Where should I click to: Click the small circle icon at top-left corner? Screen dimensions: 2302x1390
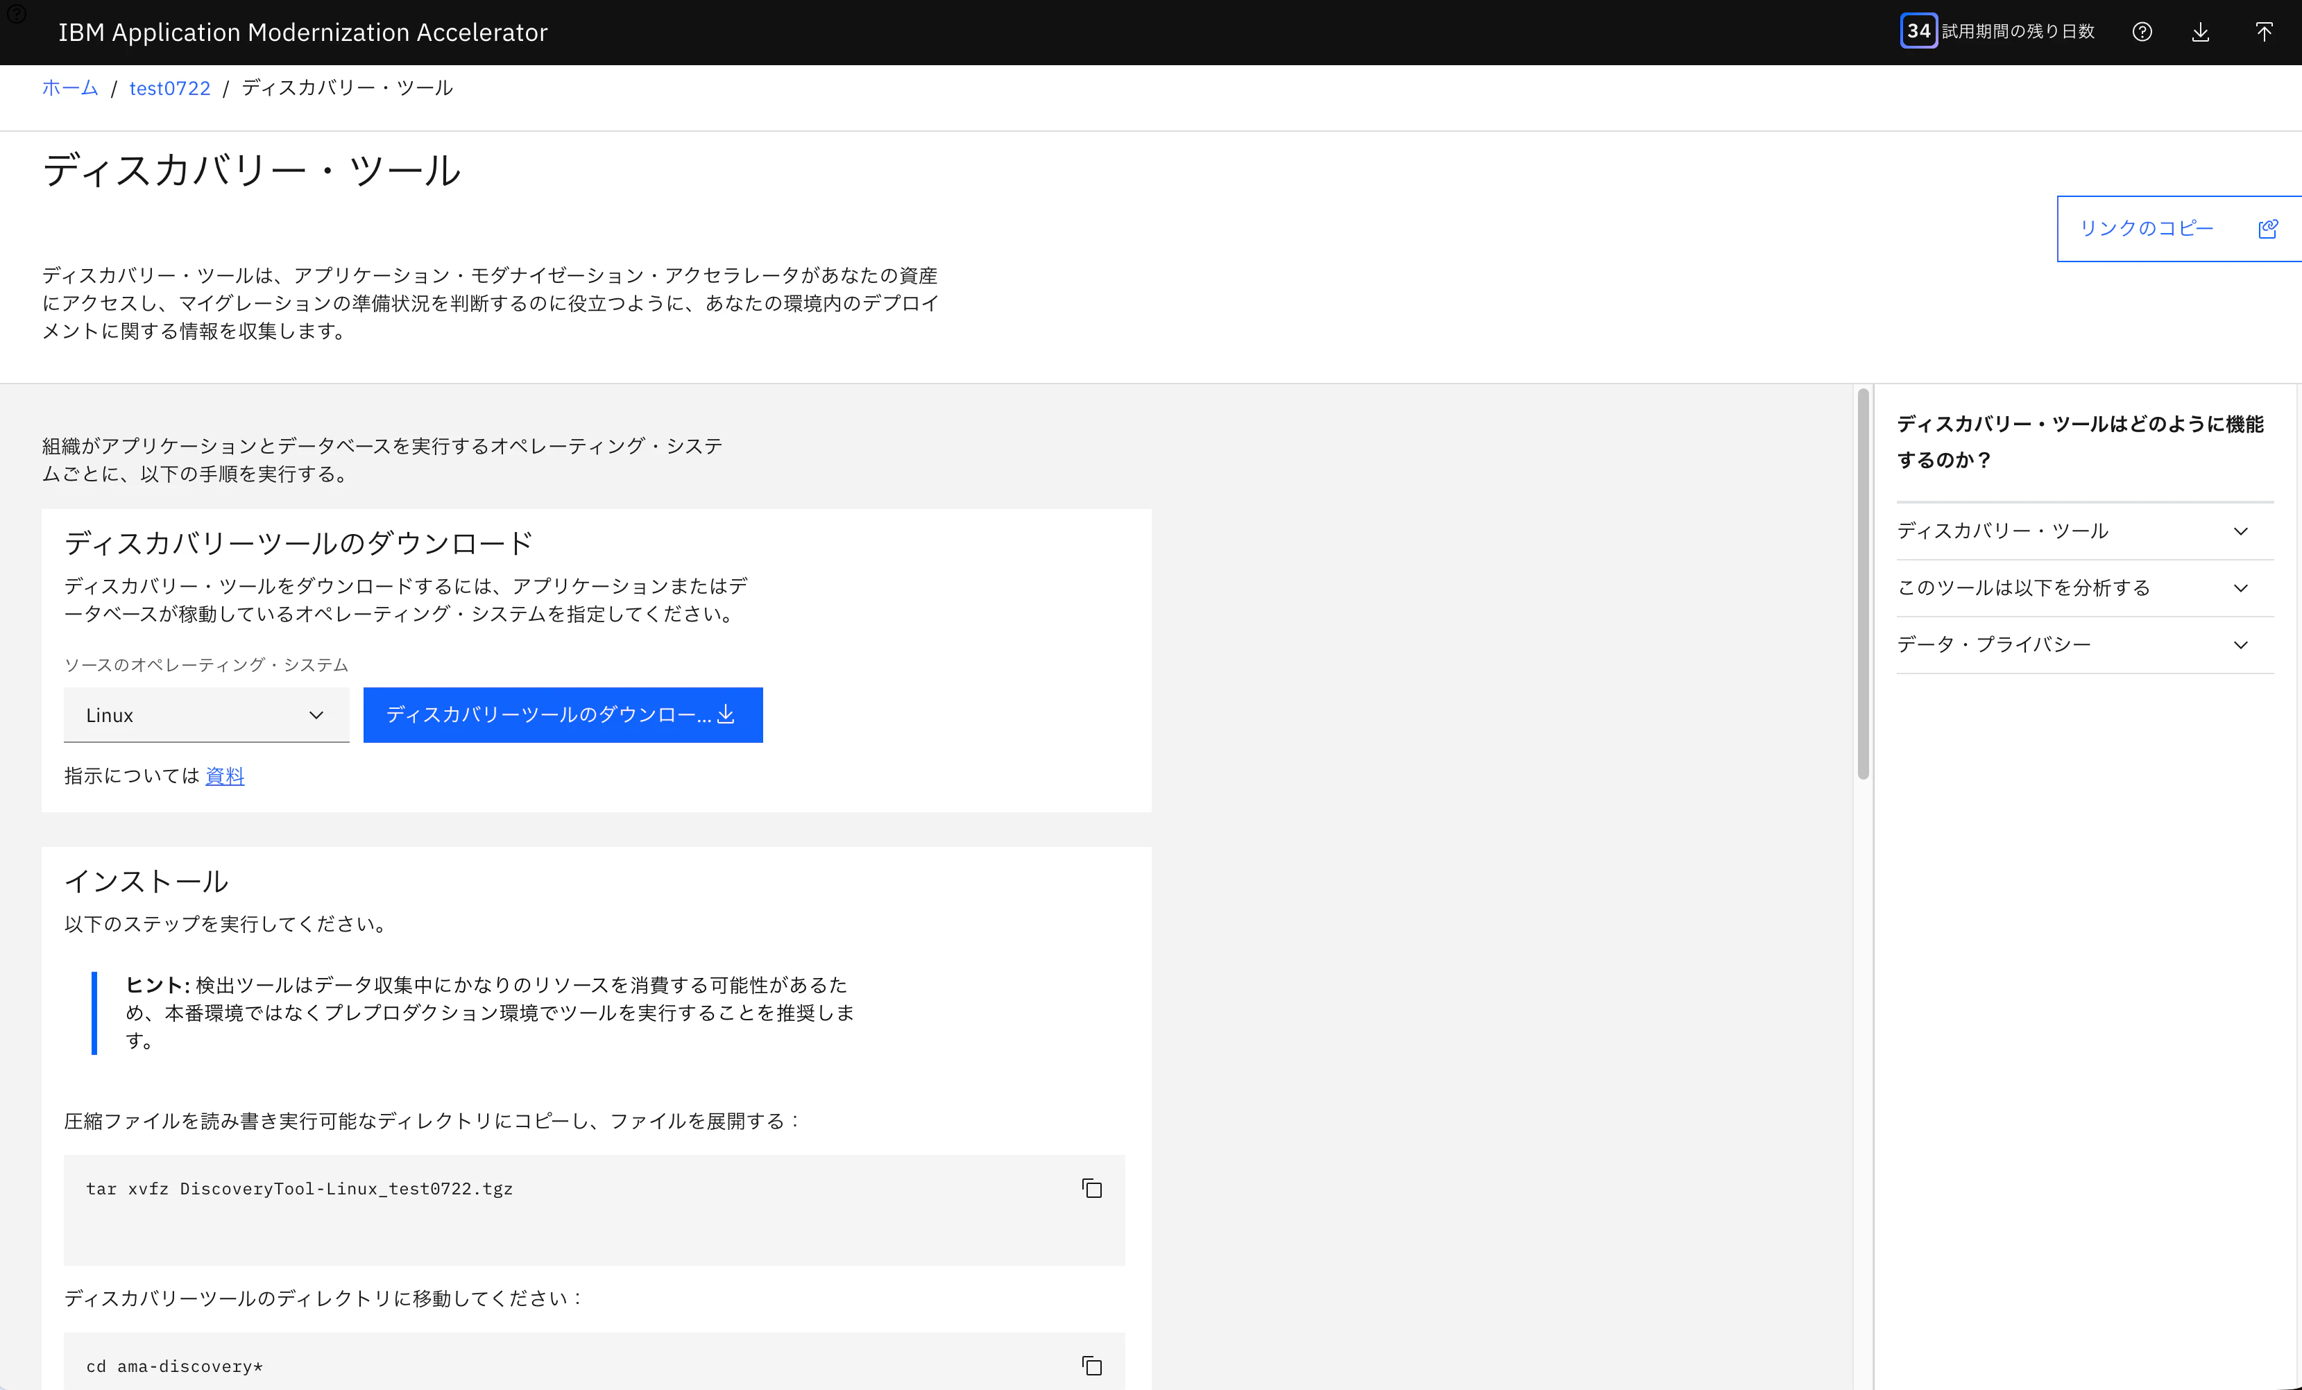click(16, 13)
